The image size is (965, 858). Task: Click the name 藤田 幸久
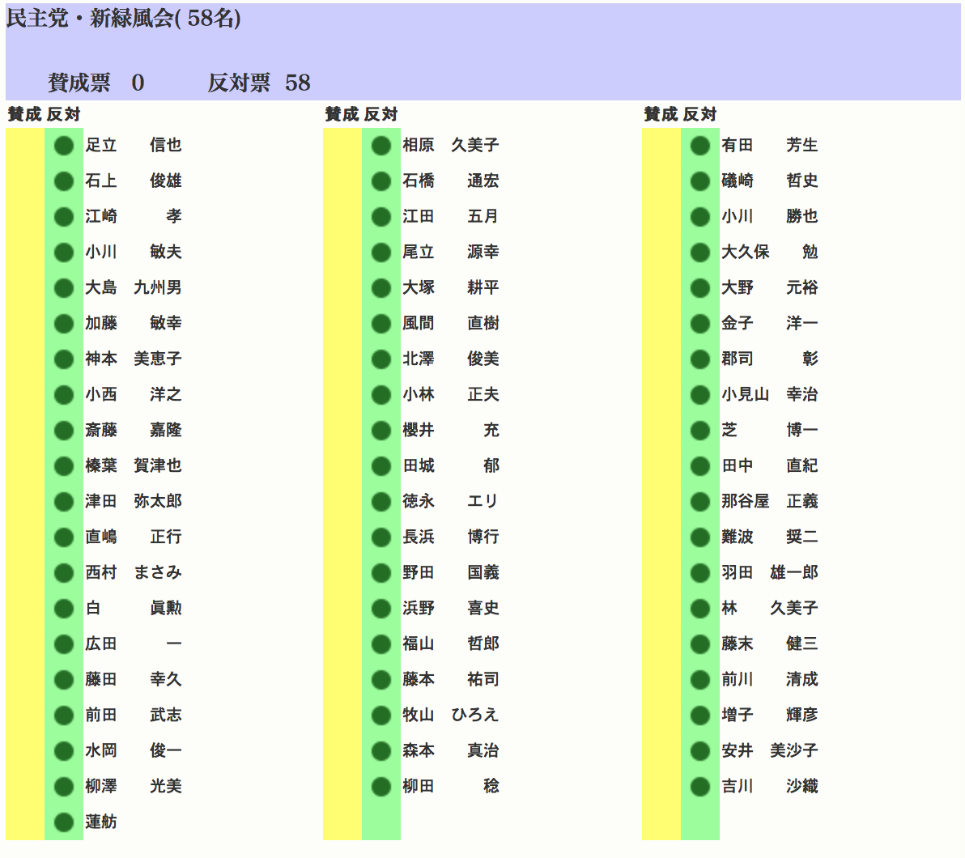tap(134, 679)
